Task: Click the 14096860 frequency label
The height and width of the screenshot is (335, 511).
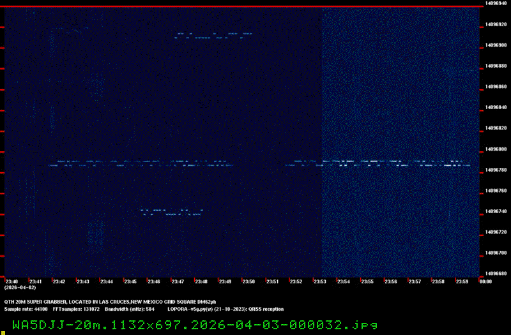Action: pyautogui.click(x=496, y=87)
